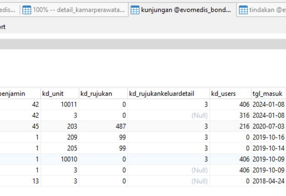Open the detail_kamarperawata tab

tap(74, 10)
